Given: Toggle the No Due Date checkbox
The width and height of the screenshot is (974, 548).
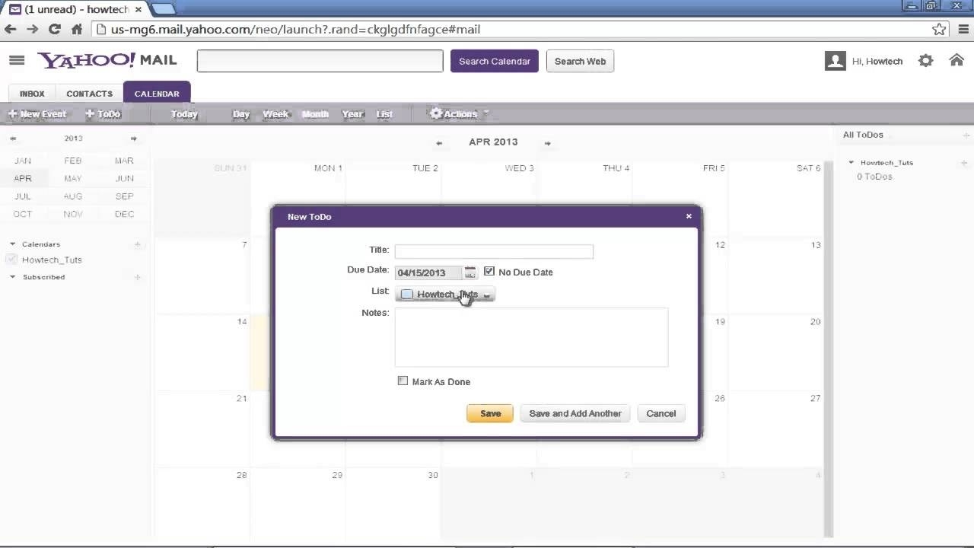Looking at the screenshot, I should [489, 271].
